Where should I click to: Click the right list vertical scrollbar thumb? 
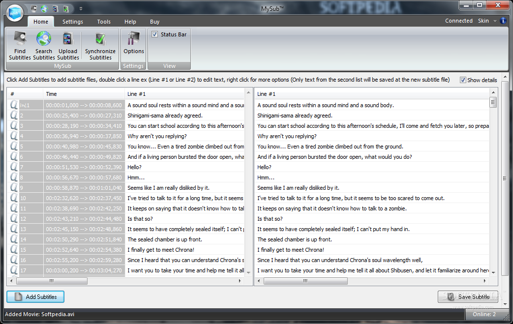point(493,102)
